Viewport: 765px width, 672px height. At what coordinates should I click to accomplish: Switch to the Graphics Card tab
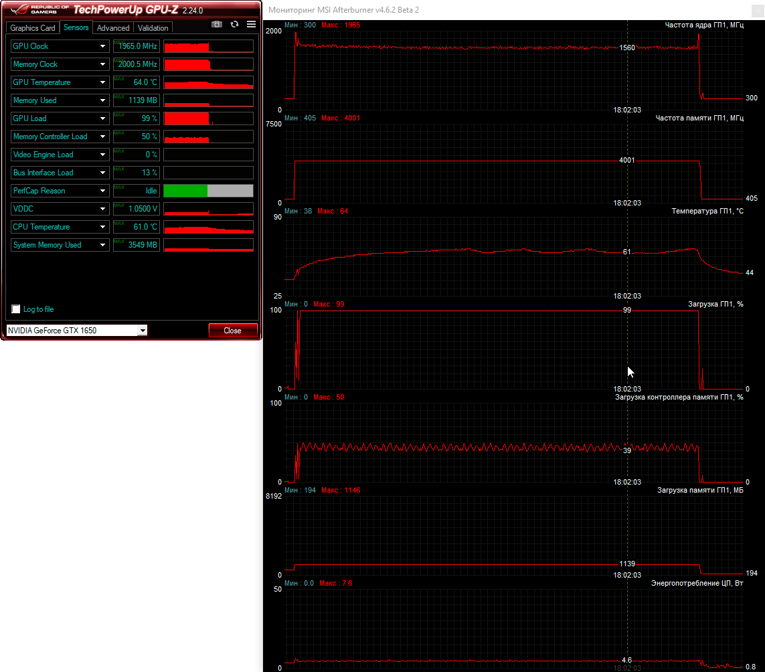click(x=33, y=28)
